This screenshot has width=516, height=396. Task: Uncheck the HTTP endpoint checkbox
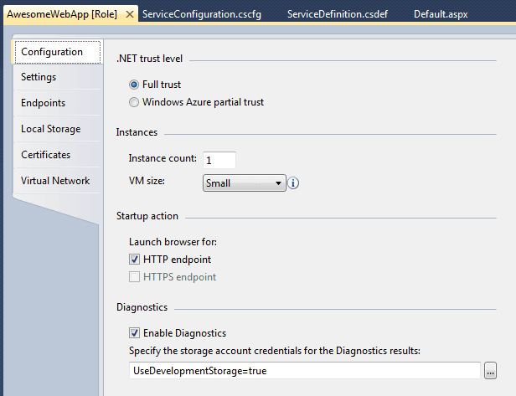click(134, 260)
